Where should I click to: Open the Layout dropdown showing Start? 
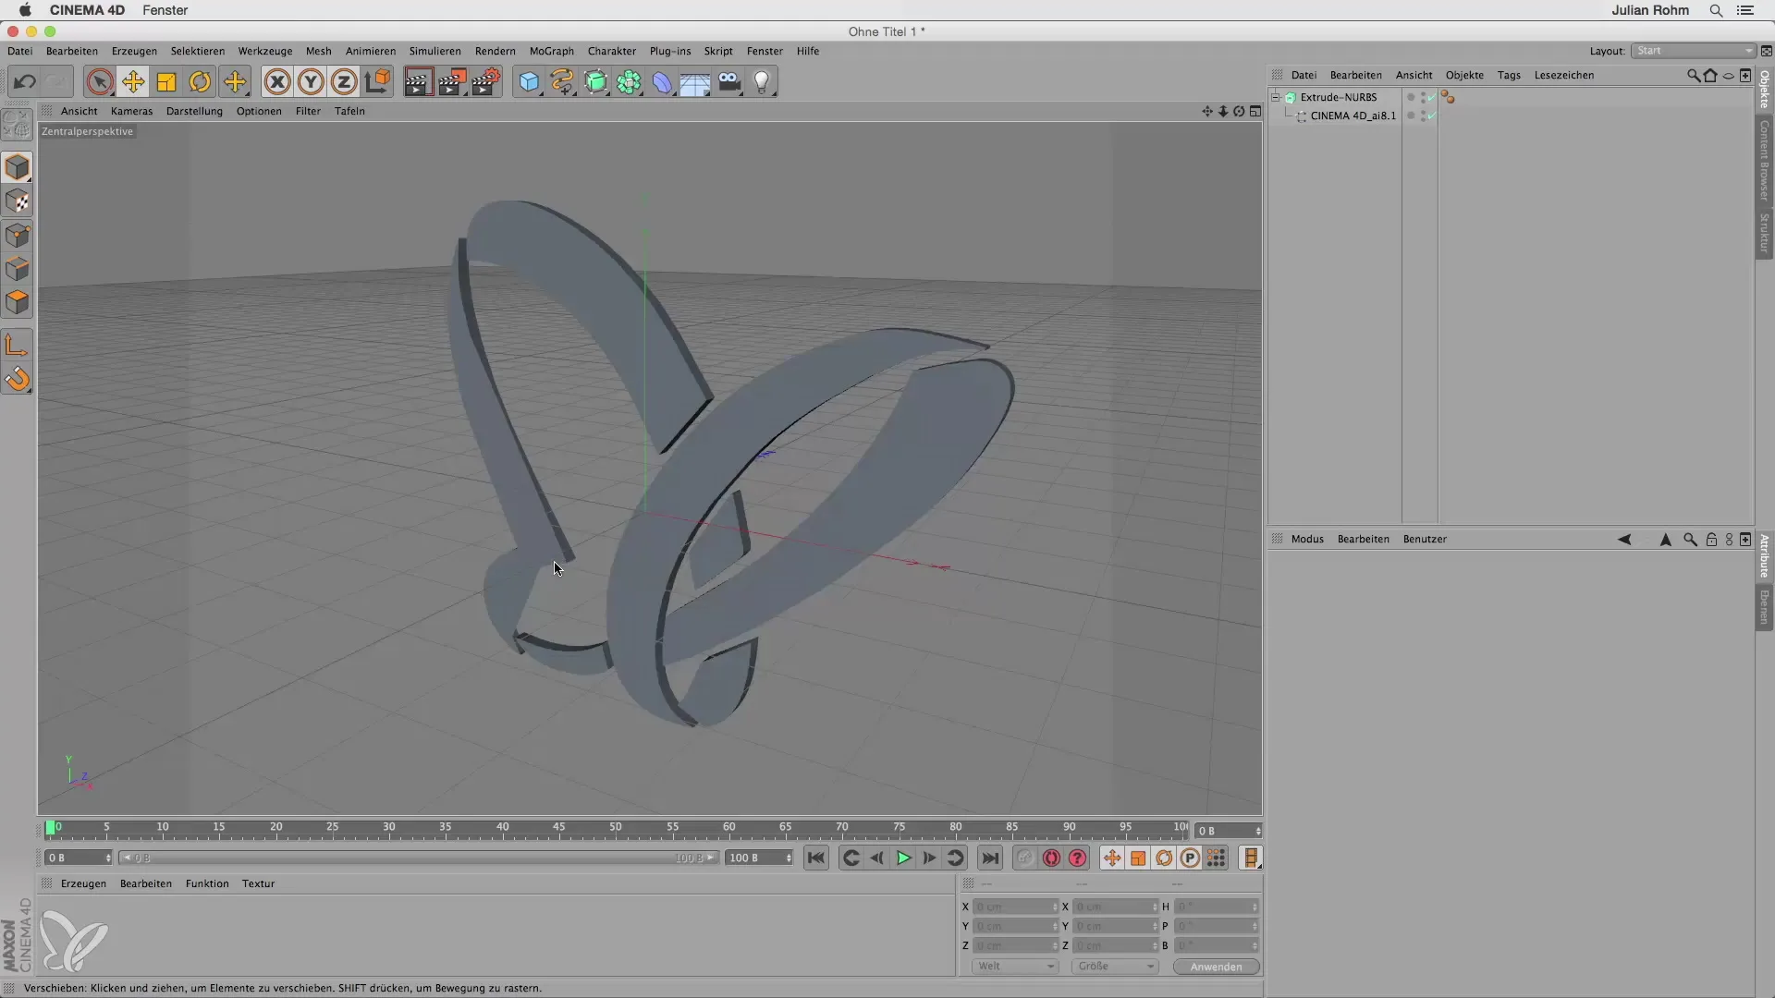(1694, 51)
